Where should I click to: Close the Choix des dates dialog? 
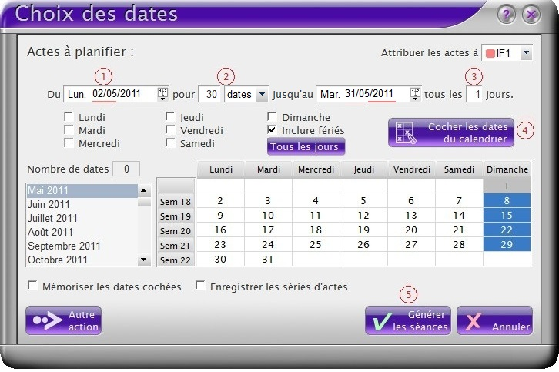[531, 15]
